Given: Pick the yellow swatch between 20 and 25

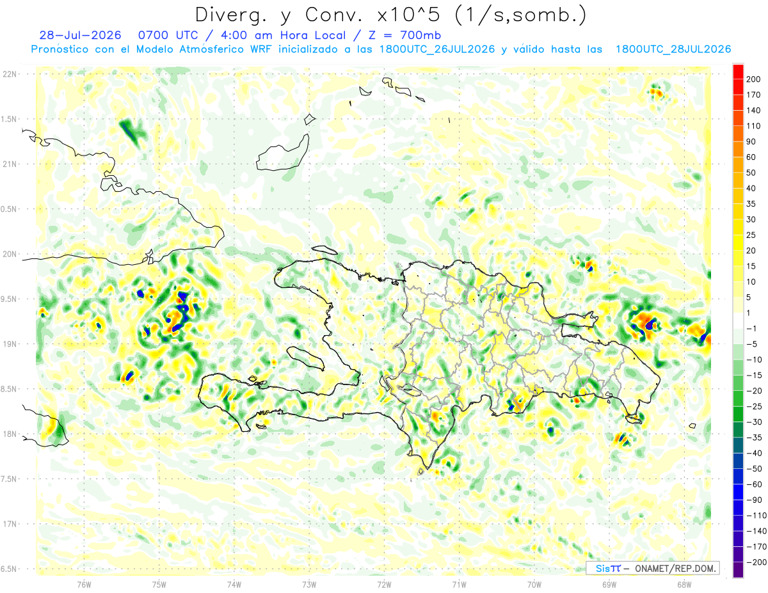Looking at the screenshot, I should pos(738,243).
